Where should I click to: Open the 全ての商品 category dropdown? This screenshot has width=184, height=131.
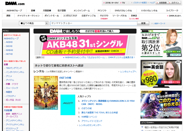[x=34, y=23]
